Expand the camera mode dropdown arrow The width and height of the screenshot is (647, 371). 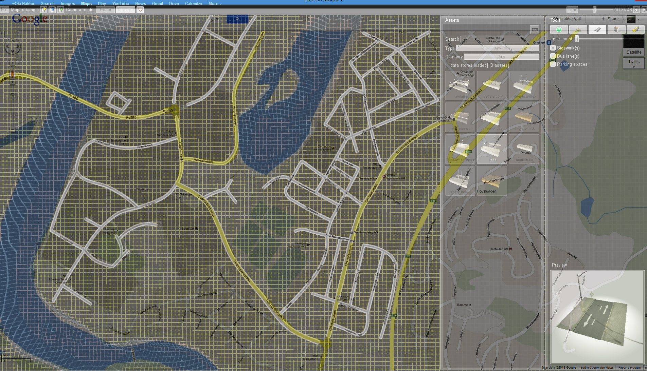click(x=140, y=9)
